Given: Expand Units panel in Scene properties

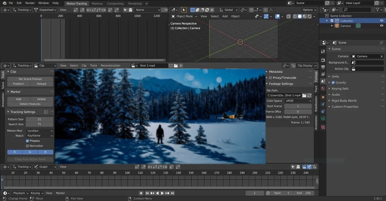Looking at the screenshot, I should point(335,77).
